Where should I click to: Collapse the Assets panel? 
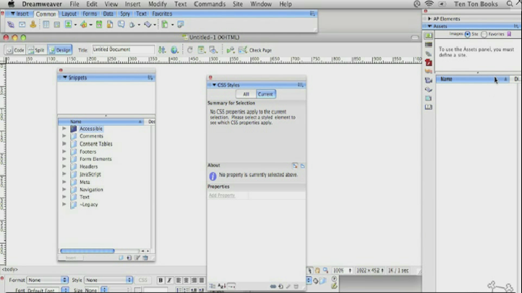(x=429, y=26)
